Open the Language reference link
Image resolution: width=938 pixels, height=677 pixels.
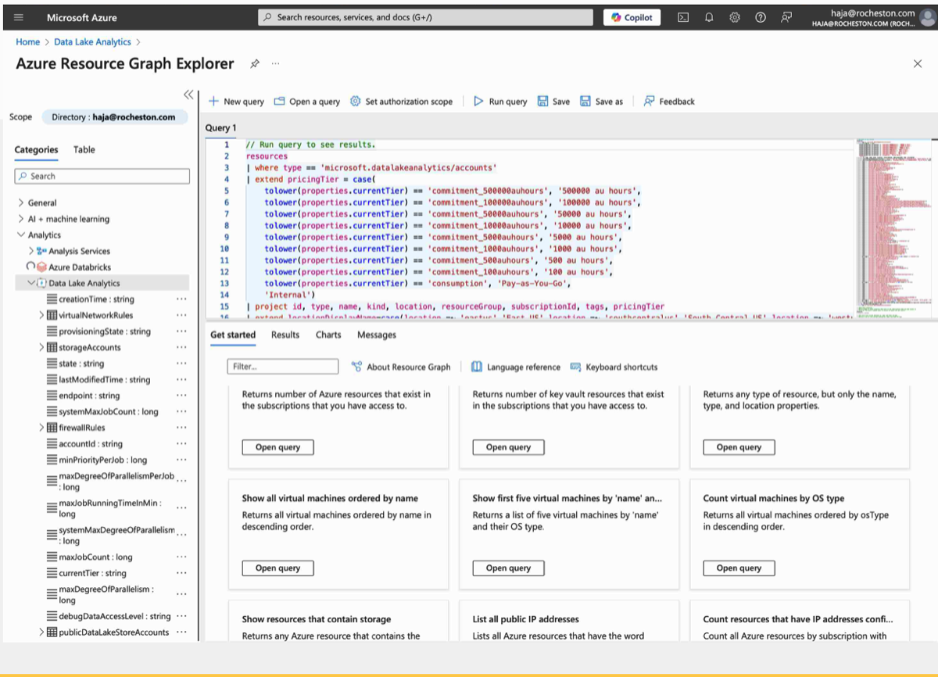[x=523, y=367]
